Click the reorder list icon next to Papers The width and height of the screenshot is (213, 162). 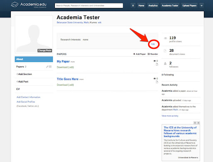(50, 67)
